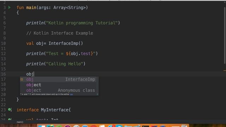Click obj.test inside the Test string template

pos(81,54)
